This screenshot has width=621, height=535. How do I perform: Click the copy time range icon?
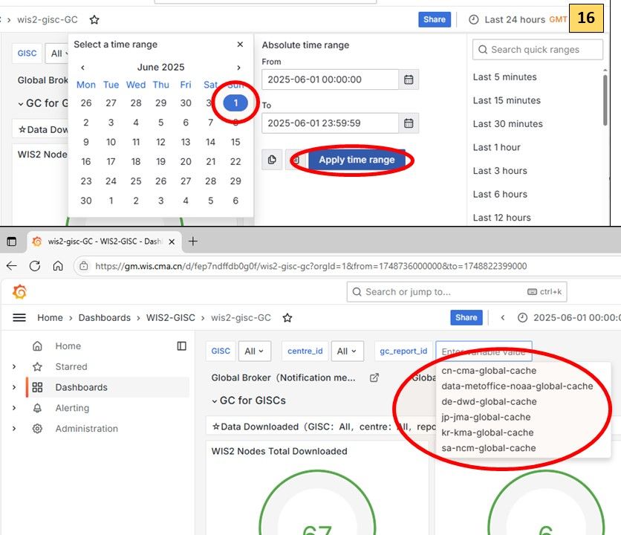(272, 160)
